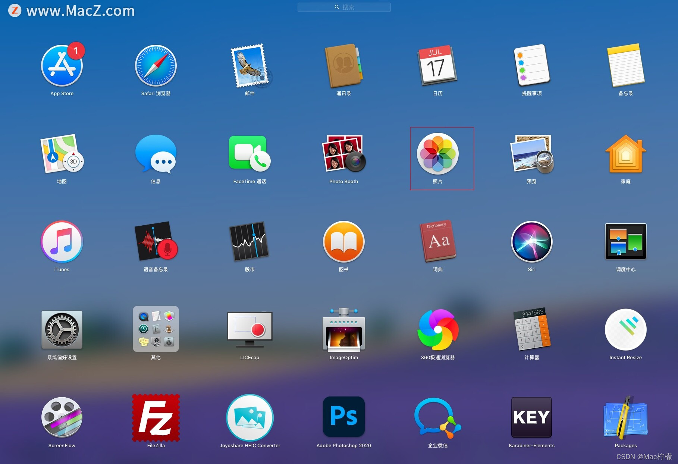This screenshot has width=678, height=464.
Task: Open 通讯录 Contacts app
Action: [x=344, y=66]
